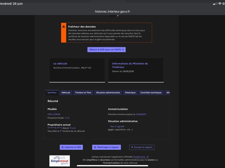Viewport: 225px width, 168px height.
Task: Click the printer icon on Imprimer le CSA
Action: click(62, 147)
